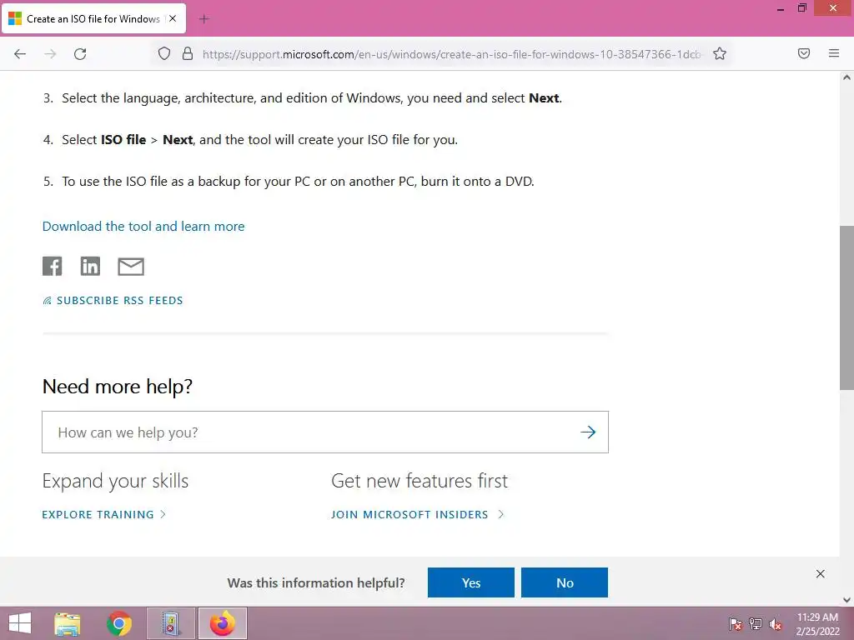Reload the current page
The height and width of the screenshot is (640, 854).
coord(80,54)
